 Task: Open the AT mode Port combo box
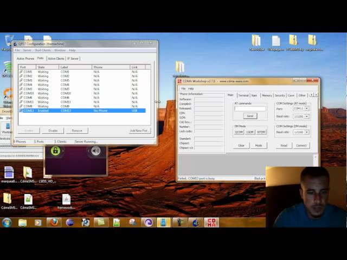(301, 108)
